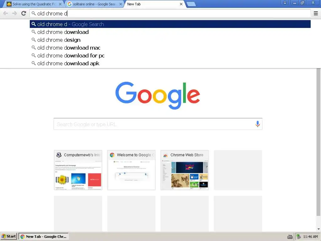Open the Computernewb's Internet thumbnail
The height and width of the screenshot is (241, 321).
coord(78,170)
